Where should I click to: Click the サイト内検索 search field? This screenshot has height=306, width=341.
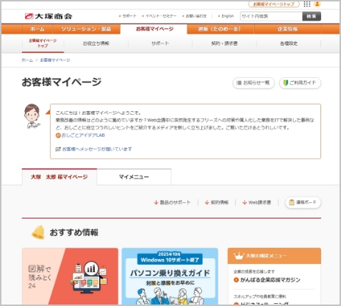pyautogui.click(x=271, y=16)
